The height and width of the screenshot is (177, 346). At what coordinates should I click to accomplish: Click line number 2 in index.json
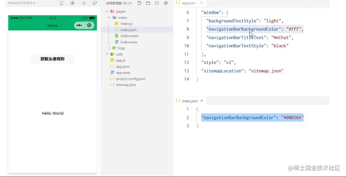click(188, 118)
